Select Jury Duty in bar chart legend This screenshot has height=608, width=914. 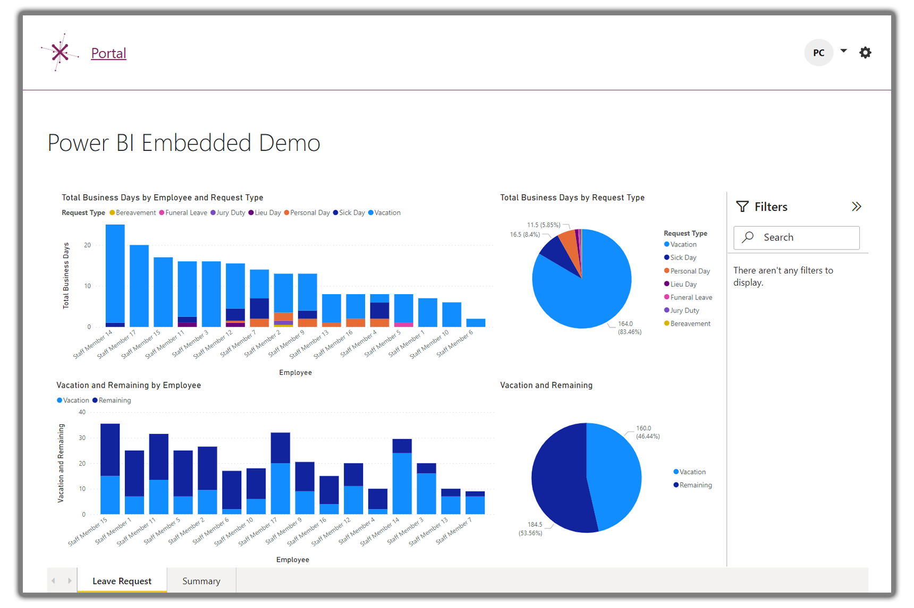pyautogui.click(x=228, y=213)
